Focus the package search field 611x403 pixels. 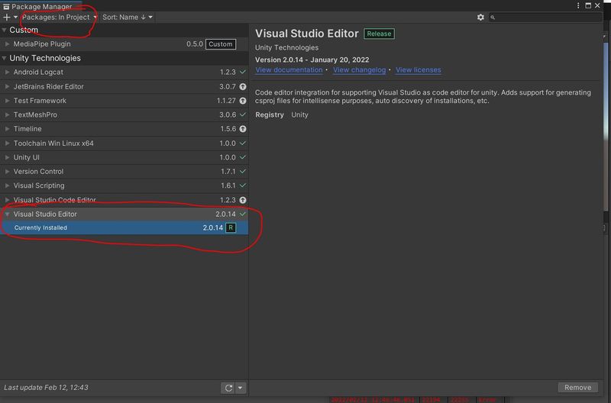(x=545, y=17)
